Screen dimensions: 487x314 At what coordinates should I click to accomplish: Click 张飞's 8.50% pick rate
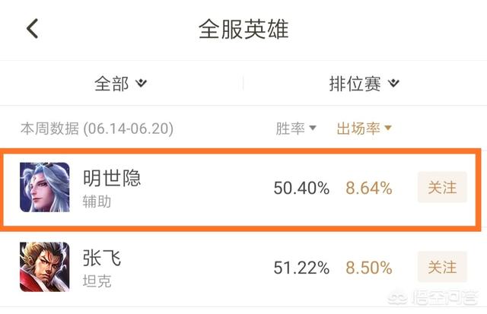pyautogui.click(x=368, y=268)
